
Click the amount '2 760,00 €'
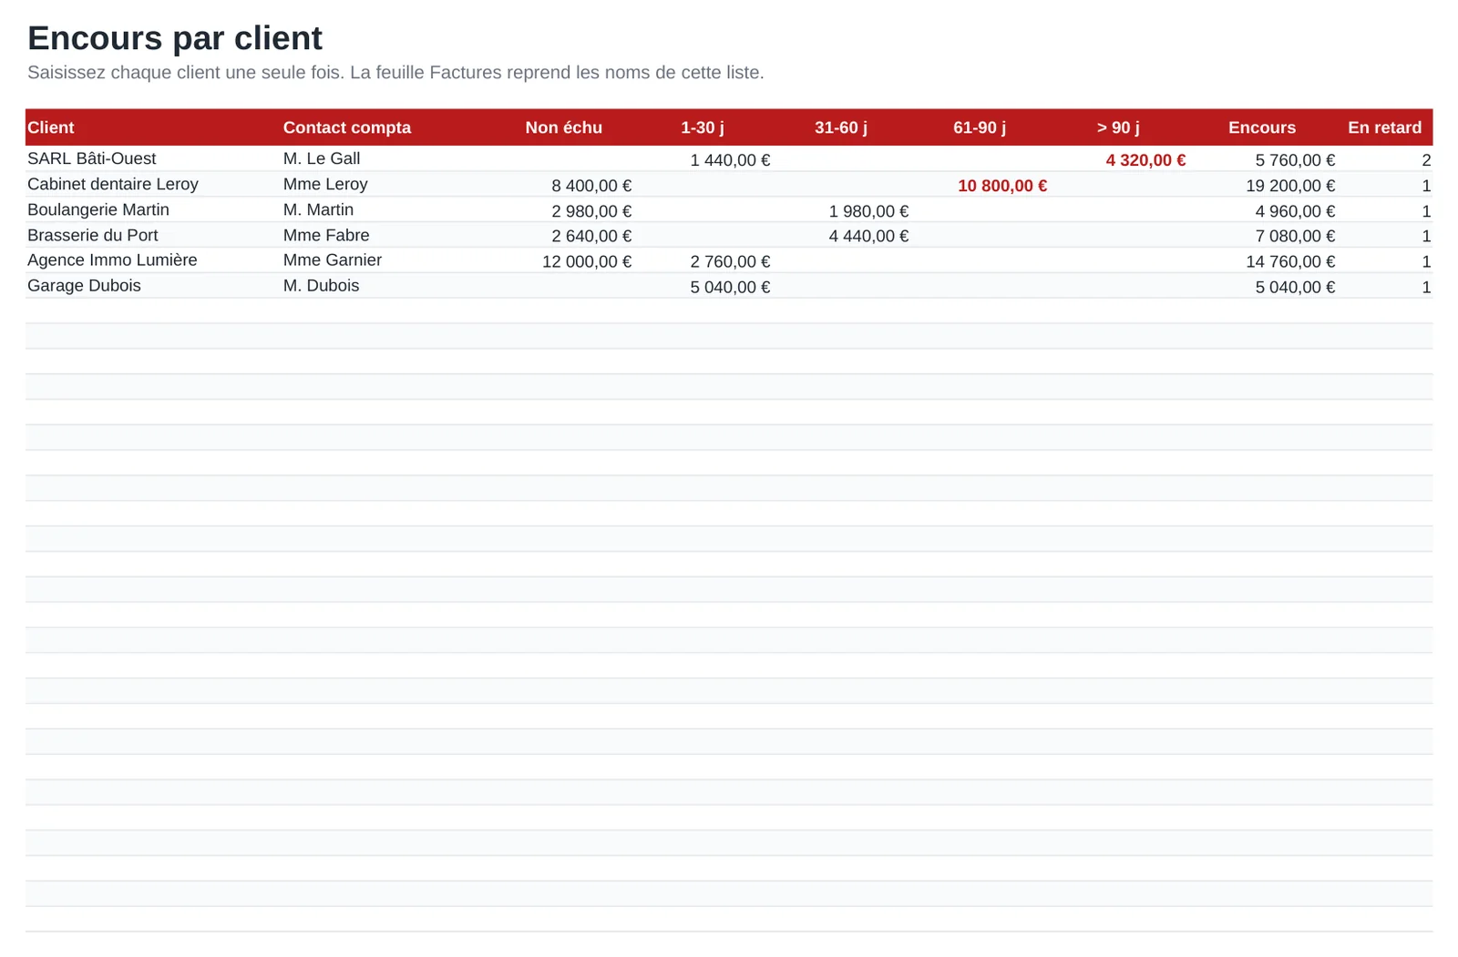click(730, 261)
